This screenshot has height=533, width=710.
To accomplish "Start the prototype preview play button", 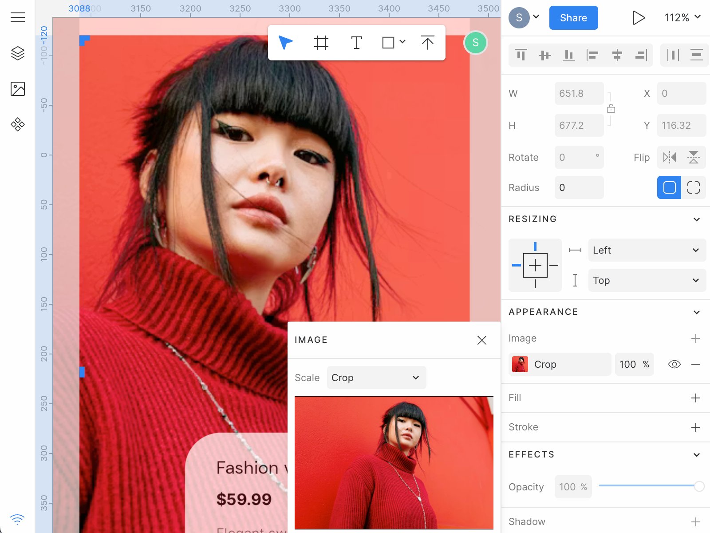I will pos(638,18).
